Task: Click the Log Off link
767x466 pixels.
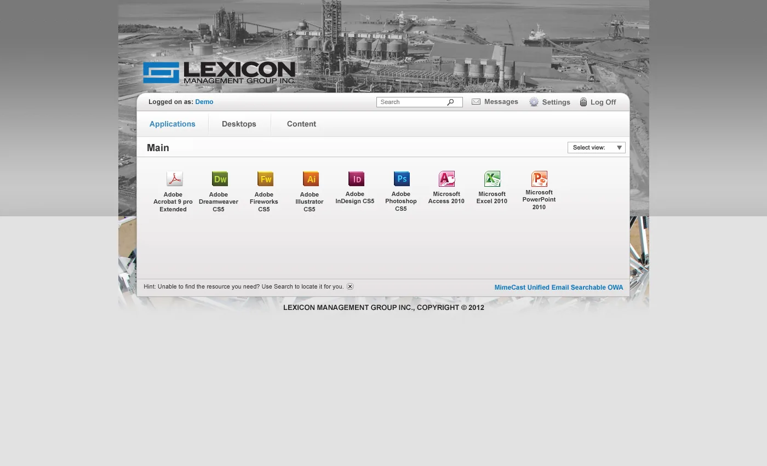Action: point(603,102)
